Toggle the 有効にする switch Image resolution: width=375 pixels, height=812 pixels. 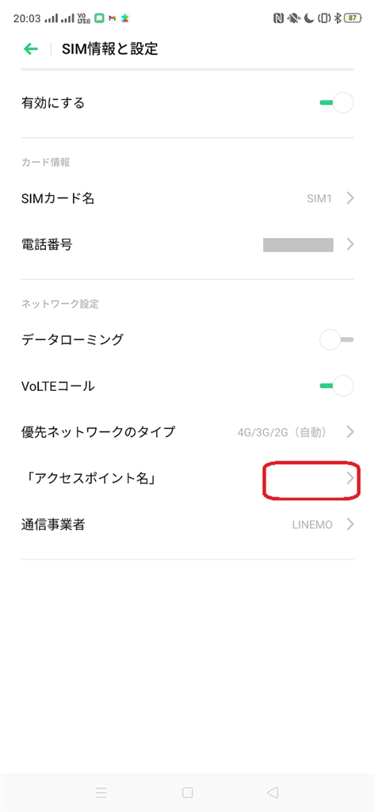coord(337,103)
